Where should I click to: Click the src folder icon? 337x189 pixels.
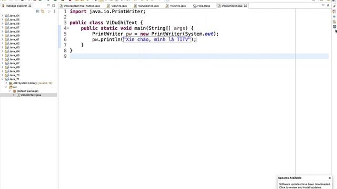click(11, 87)
